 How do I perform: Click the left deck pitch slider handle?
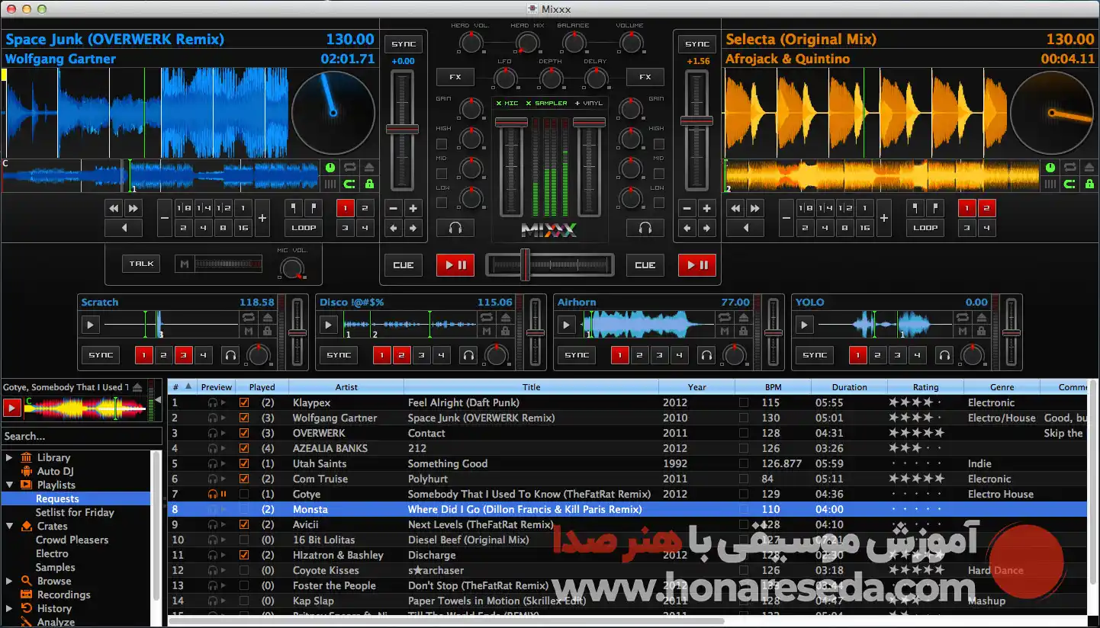click(402, 130)
